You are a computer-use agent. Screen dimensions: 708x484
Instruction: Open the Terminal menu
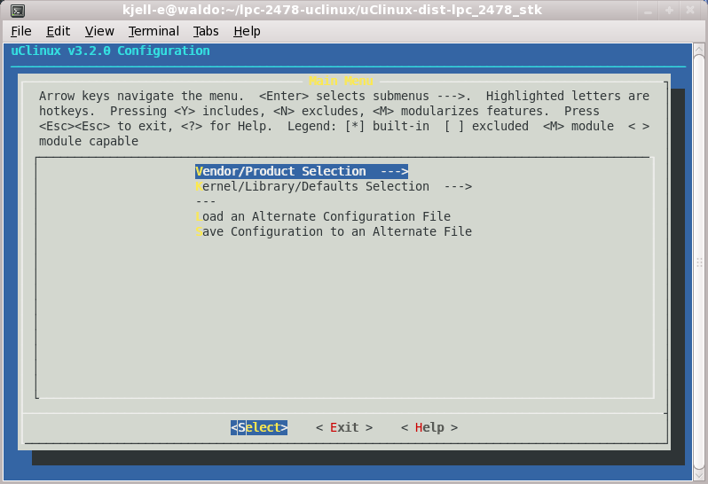pos(153,31)
